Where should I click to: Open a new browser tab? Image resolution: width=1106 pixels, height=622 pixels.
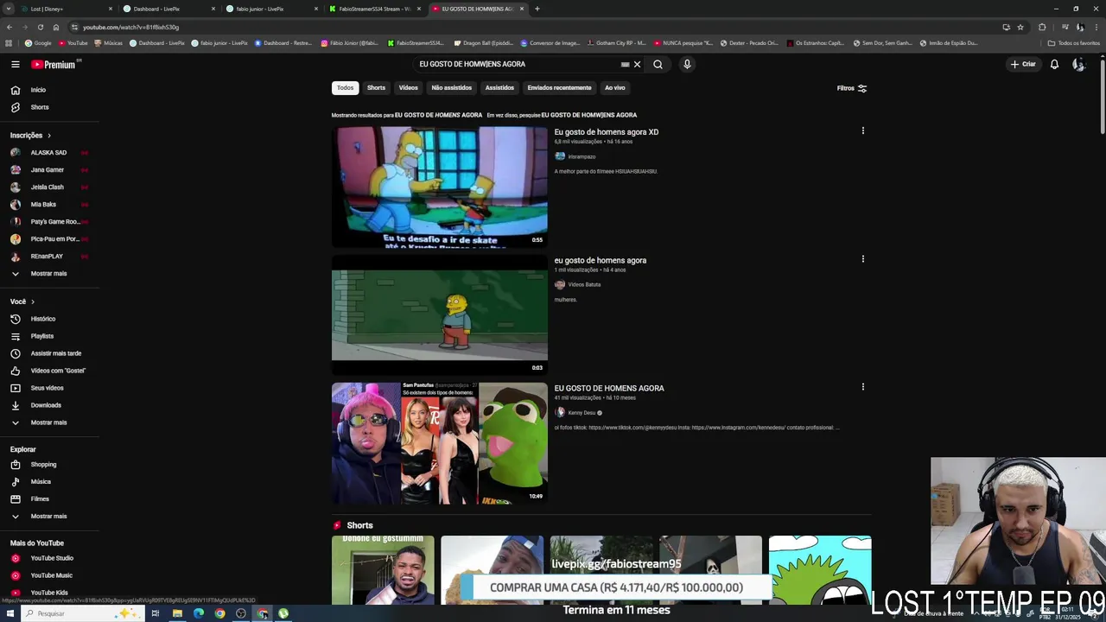click(537, 9)
